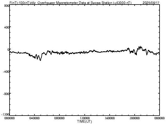166x124 pixels.
Task: Click the 0 y-axis label
Action: (8, 50)
